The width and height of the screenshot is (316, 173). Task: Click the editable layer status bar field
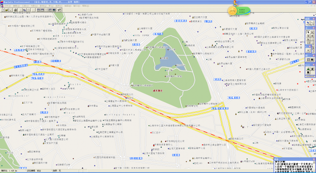[x=39, y=171]
